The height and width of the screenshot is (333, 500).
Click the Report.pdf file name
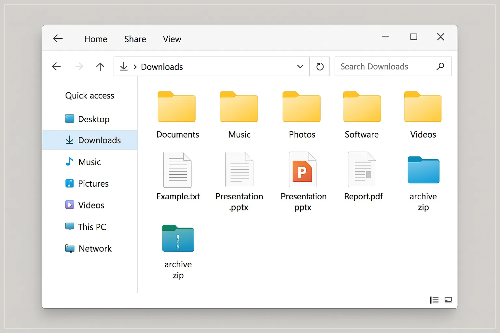[x=363, y=196]
